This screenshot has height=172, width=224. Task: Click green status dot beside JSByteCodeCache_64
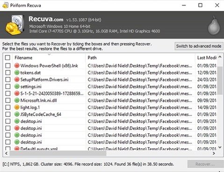pos(17,114)
